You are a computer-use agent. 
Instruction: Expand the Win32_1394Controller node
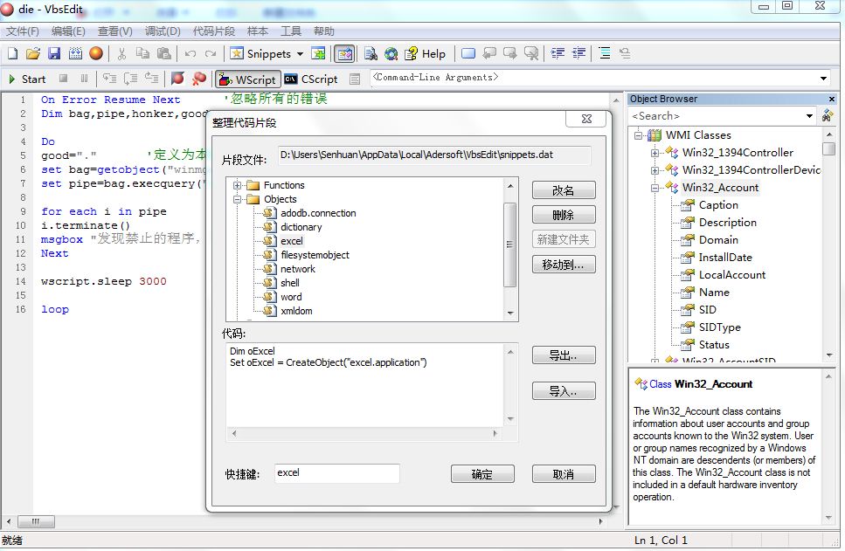655,153
